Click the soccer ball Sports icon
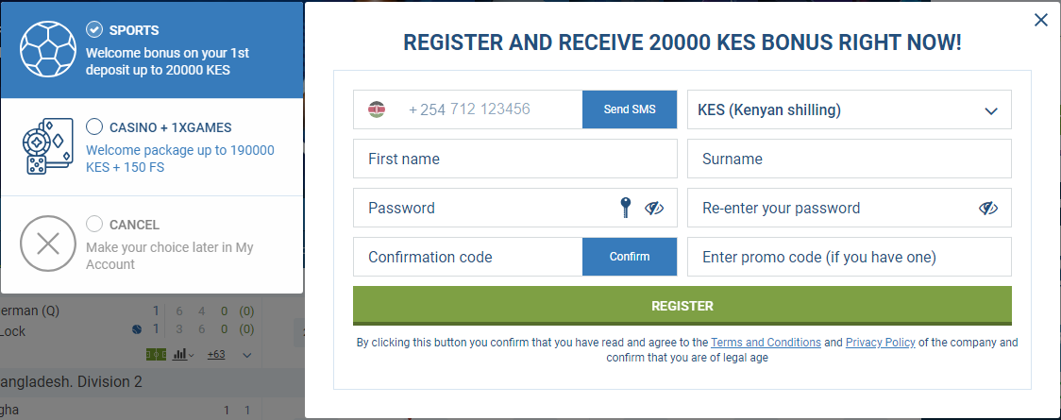 coord(48,48)
